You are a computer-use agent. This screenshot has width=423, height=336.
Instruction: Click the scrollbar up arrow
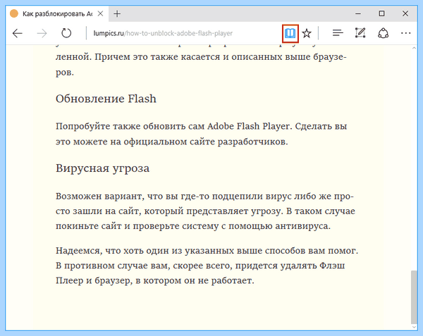[x=414, y=48]
